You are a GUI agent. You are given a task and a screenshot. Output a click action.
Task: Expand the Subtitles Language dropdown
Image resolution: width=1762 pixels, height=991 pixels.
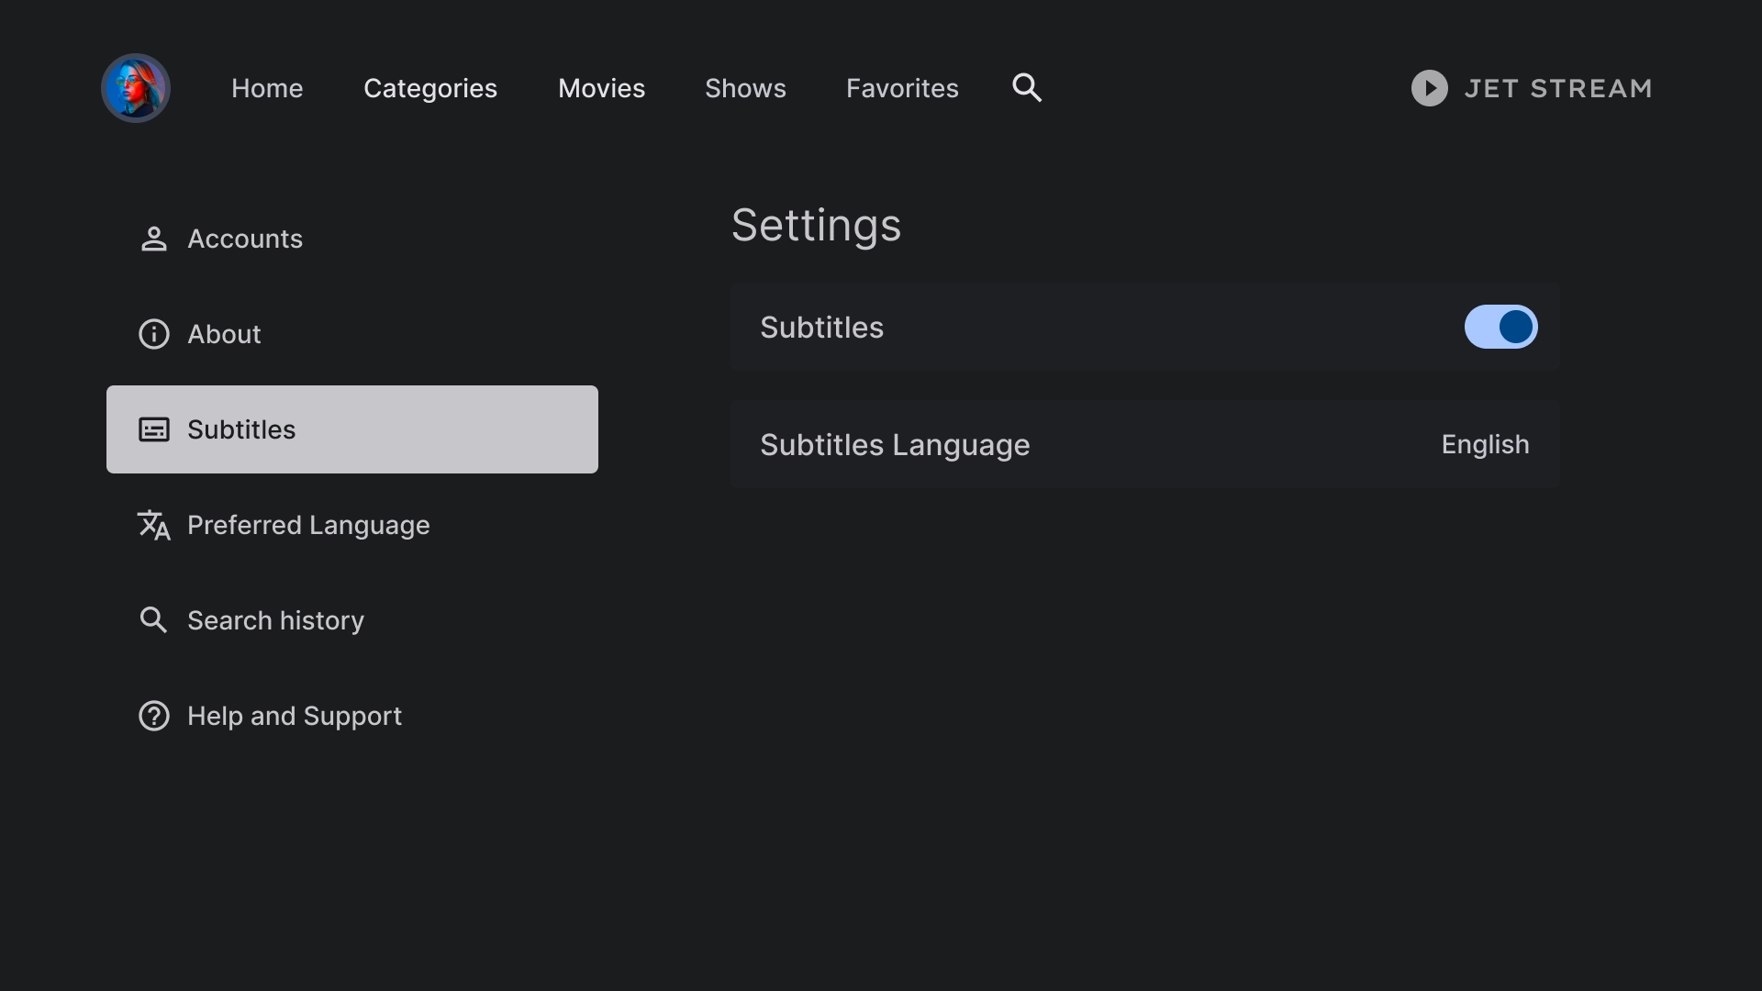[1485, 444]
